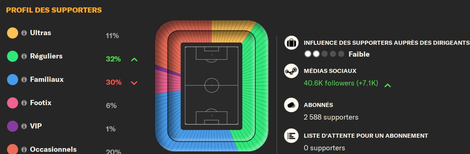Click the 2 588 supporters value
The image size is (470, 154).
tap(331, 117)
